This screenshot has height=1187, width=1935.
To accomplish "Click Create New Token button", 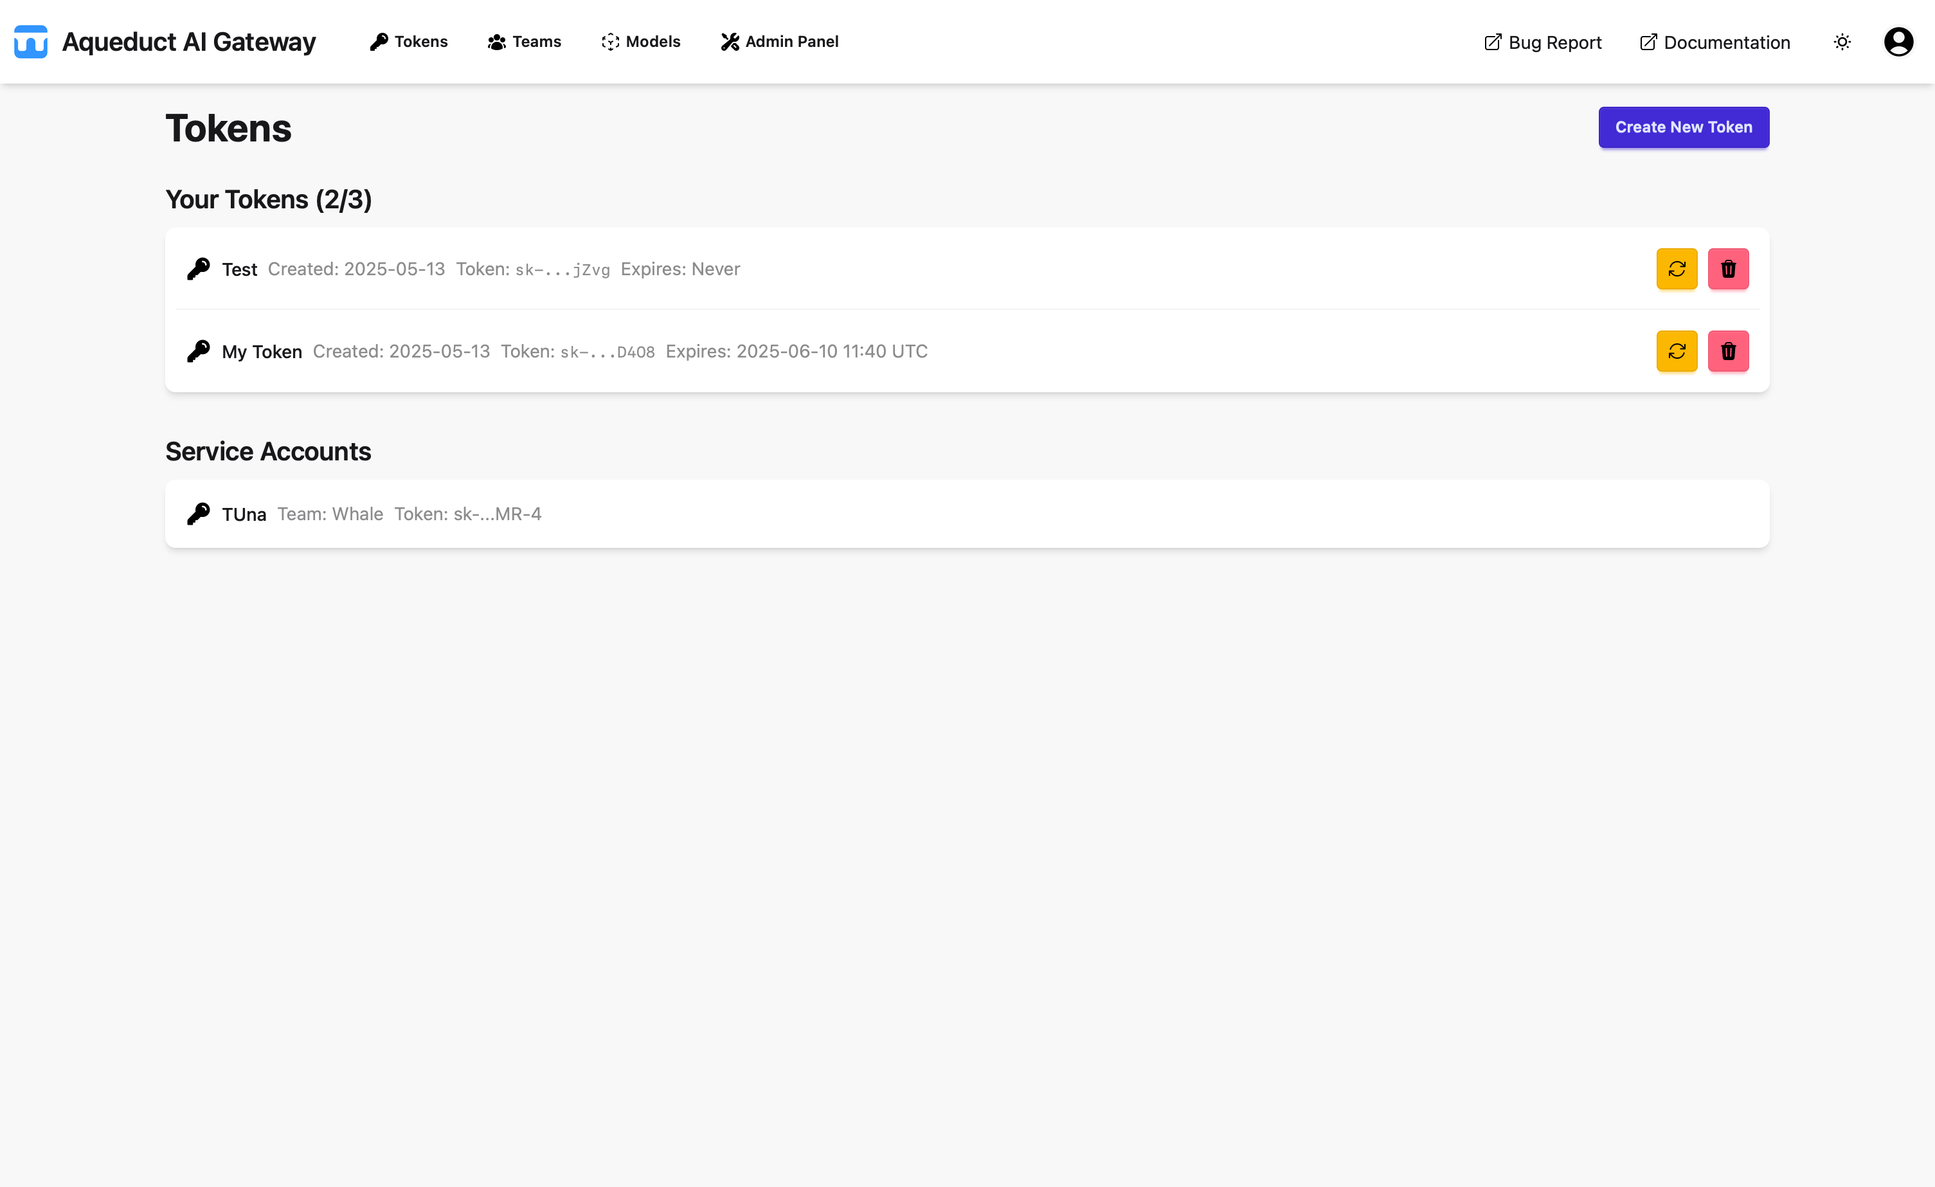I will click(x=1684, y=127).
